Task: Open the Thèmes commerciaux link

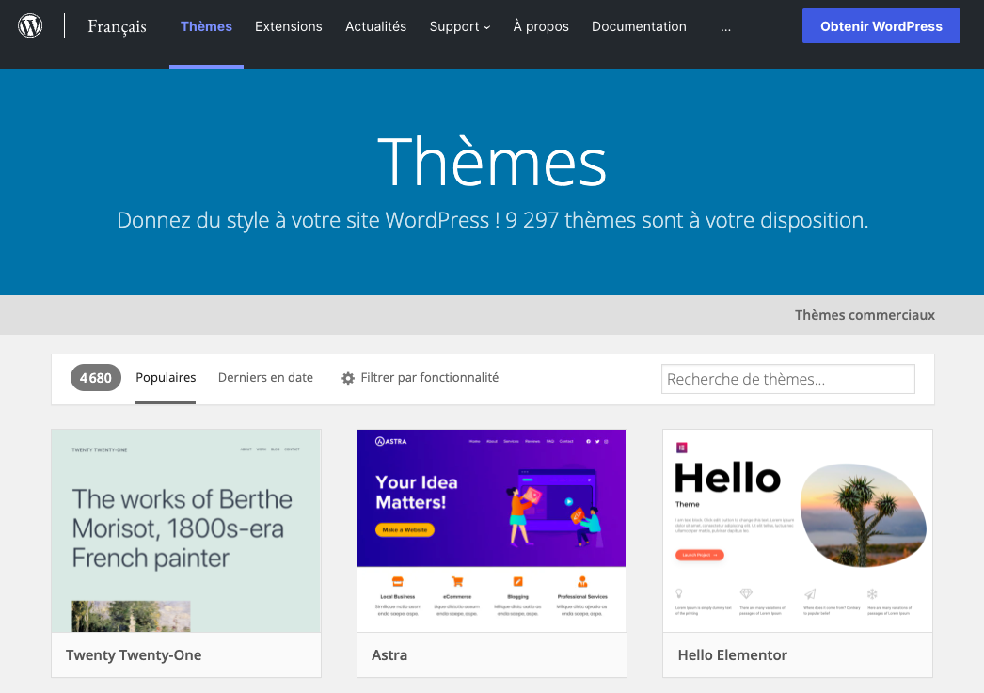Action: [865, 315]
